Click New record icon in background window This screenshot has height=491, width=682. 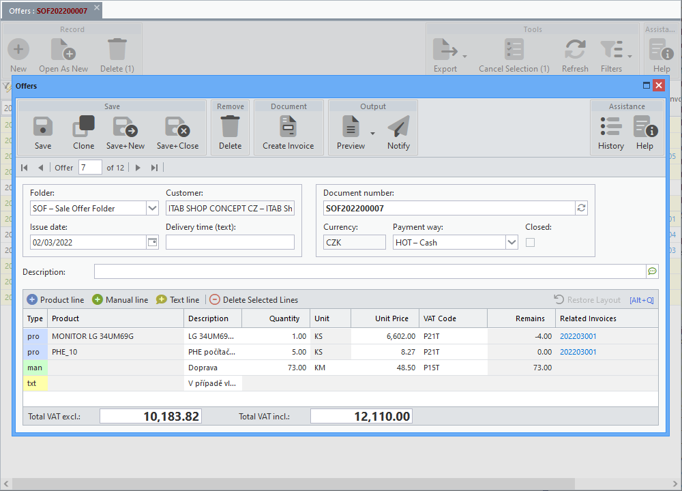click(18, 49)
